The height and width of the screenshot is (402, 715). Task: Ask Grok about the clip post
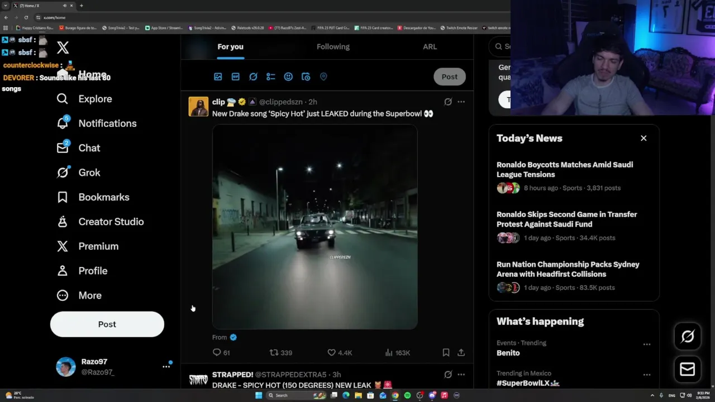pos(448,102)
